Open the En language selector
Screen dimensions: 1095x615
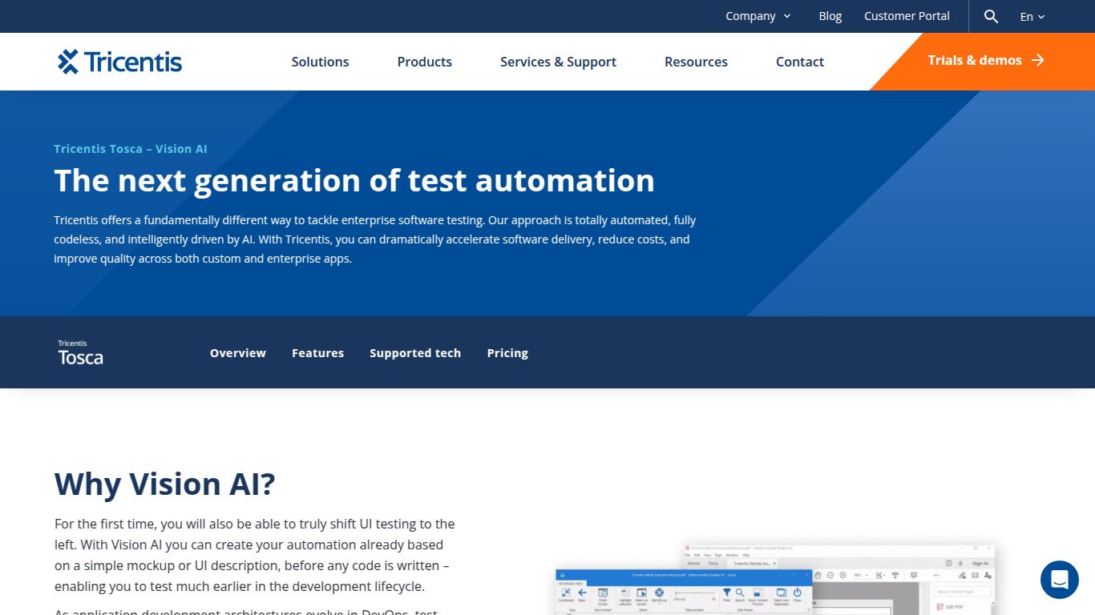coord(1032,16)
